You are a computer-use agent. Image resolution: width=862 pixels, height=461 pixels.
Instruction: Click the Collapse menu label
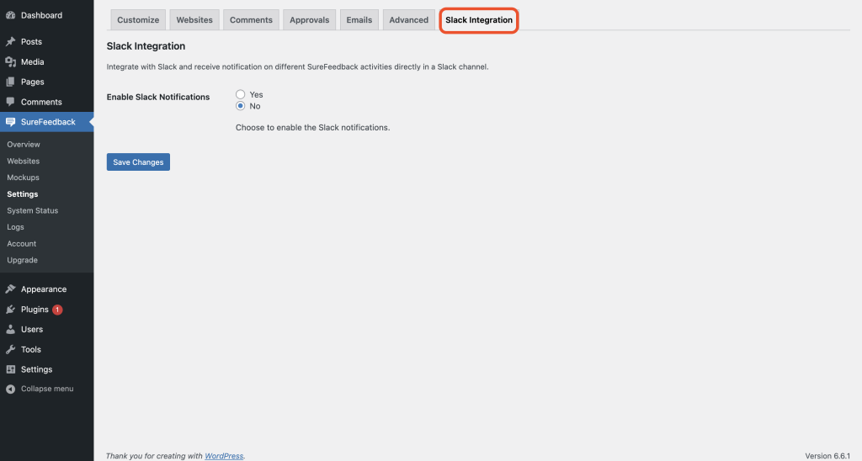(x=47, y=389)
